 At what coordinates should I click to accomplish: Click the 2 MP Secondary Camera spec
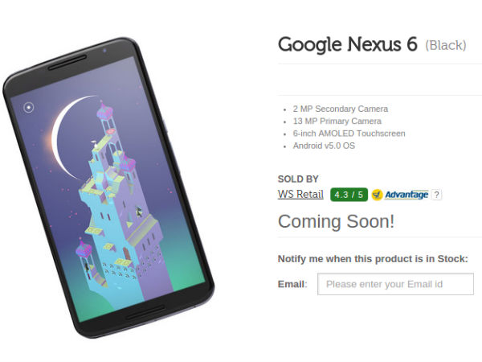pos(341,109)
